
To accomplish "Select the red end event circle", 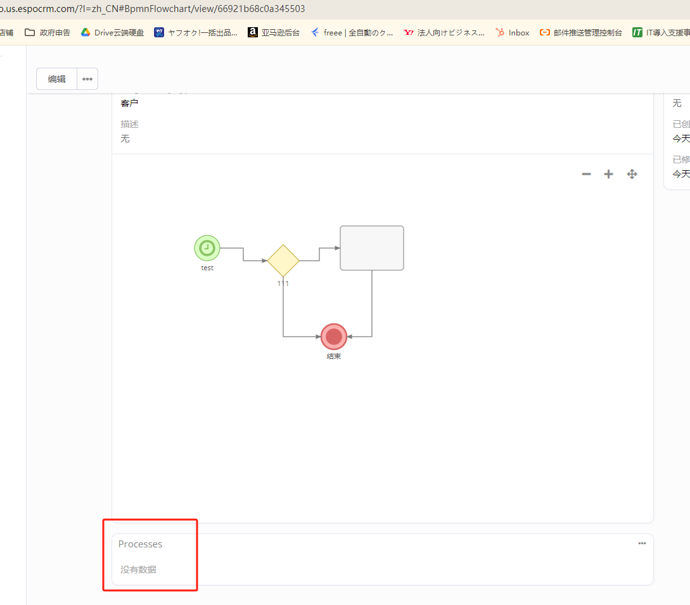I will tap(334, 336).
